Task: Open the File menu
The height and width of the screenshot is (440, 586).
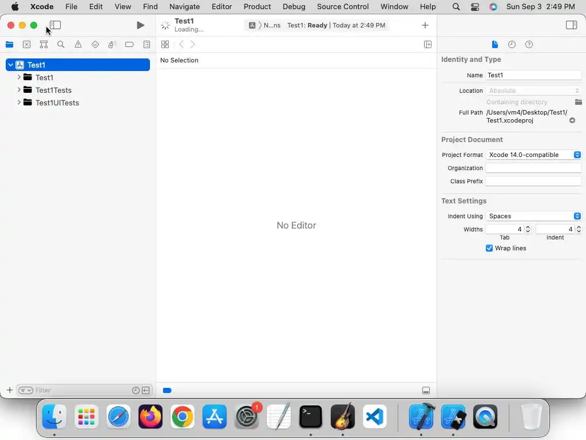Action: pyautogui.click(x=72, y=7)
